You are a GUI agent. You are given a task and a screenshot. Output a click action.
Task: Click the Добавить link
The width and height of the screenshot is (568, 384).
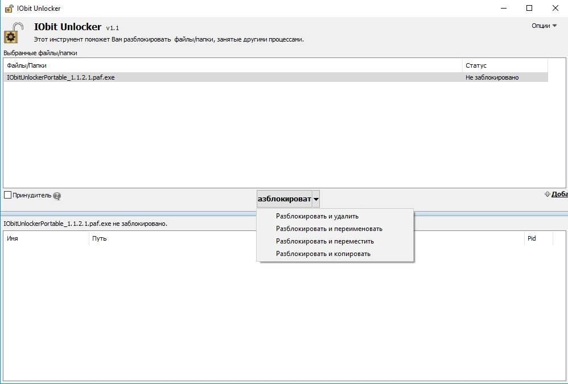pos(559,195)
